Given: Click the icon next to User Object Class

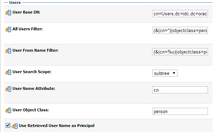Looking at the screenshot, I should pos(8,110).
